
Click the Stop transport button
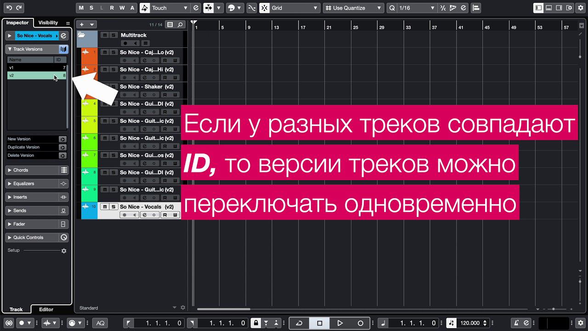(x=320, y=323)
